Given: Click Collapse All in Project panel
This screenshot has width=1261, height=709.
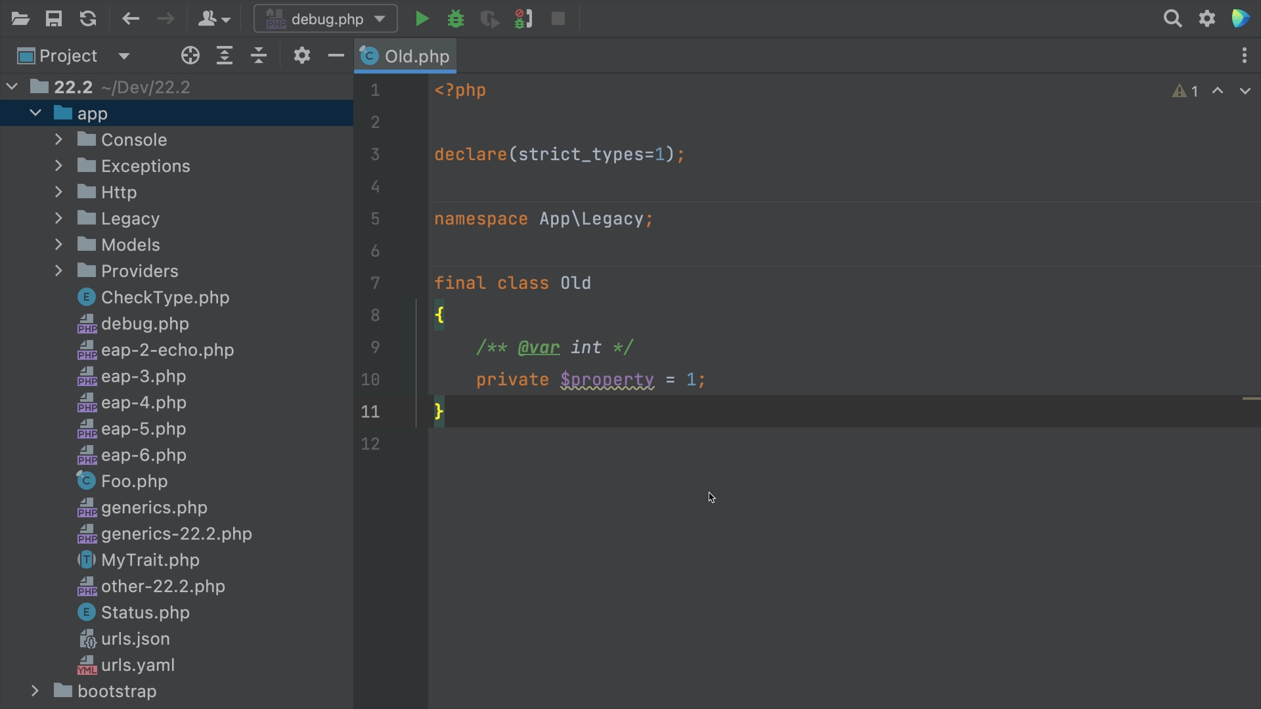Looking at the screenshot, I should (259, 56).
